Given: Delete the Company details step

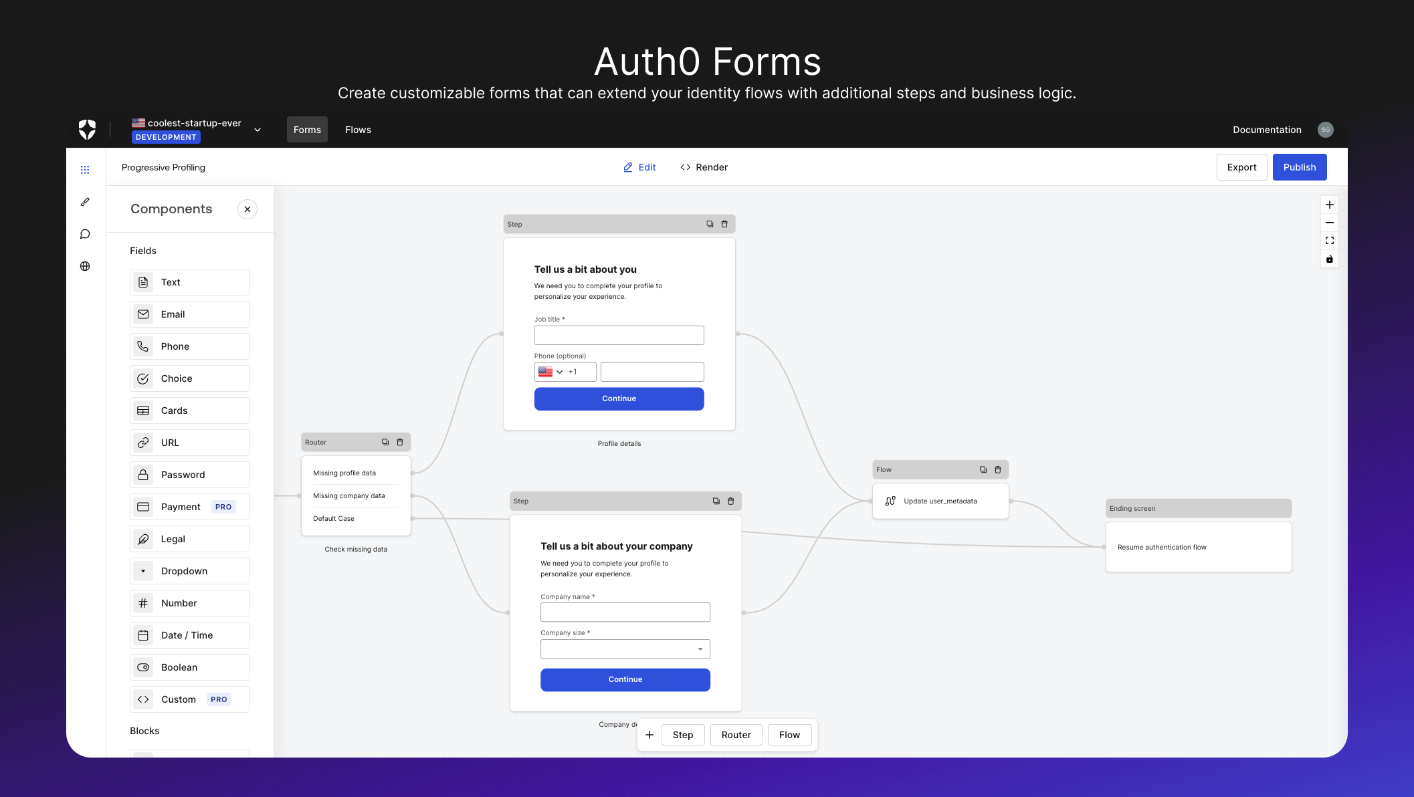Looking at the screenshot, I should (731, 501).
